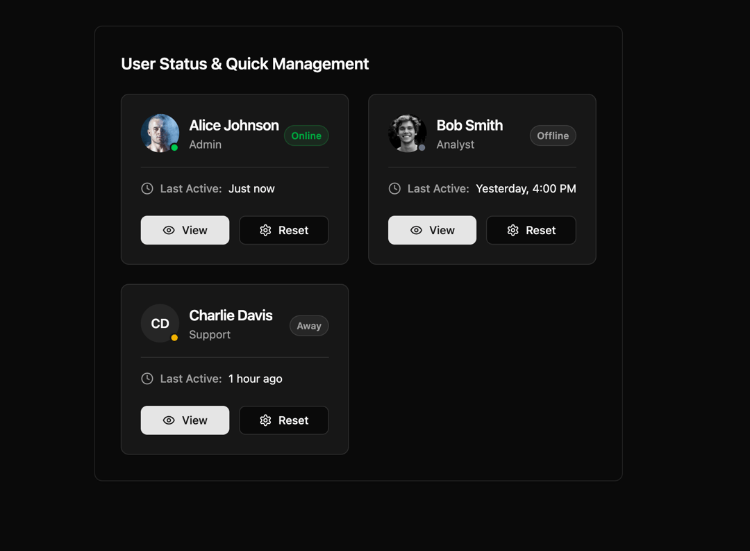750x551 pixels.
Task: Click the green Online status badge
Action: (306, 135)
